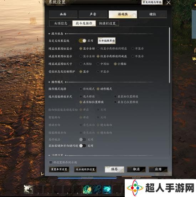Open the 快捷栏设置 sub-tab
Viewport: 196px width, 197px height.
(x=107, y=23)
